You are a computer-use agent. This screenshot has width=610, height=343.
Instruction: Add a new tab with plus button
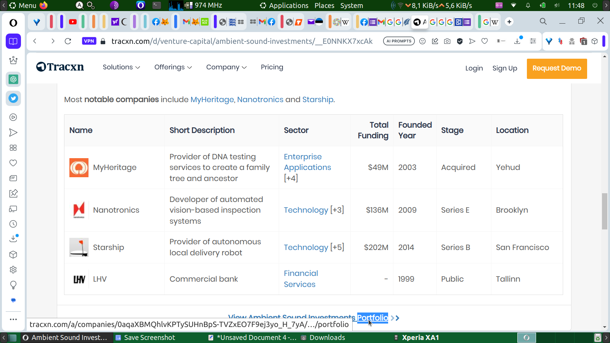(509, 22)
